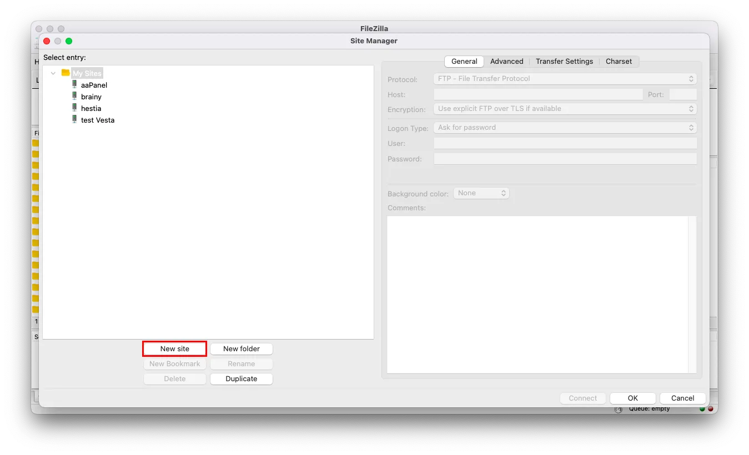This screenshot has width=749, height=455.
Task: Click the New folder button
Action: (x=242, y=348)
